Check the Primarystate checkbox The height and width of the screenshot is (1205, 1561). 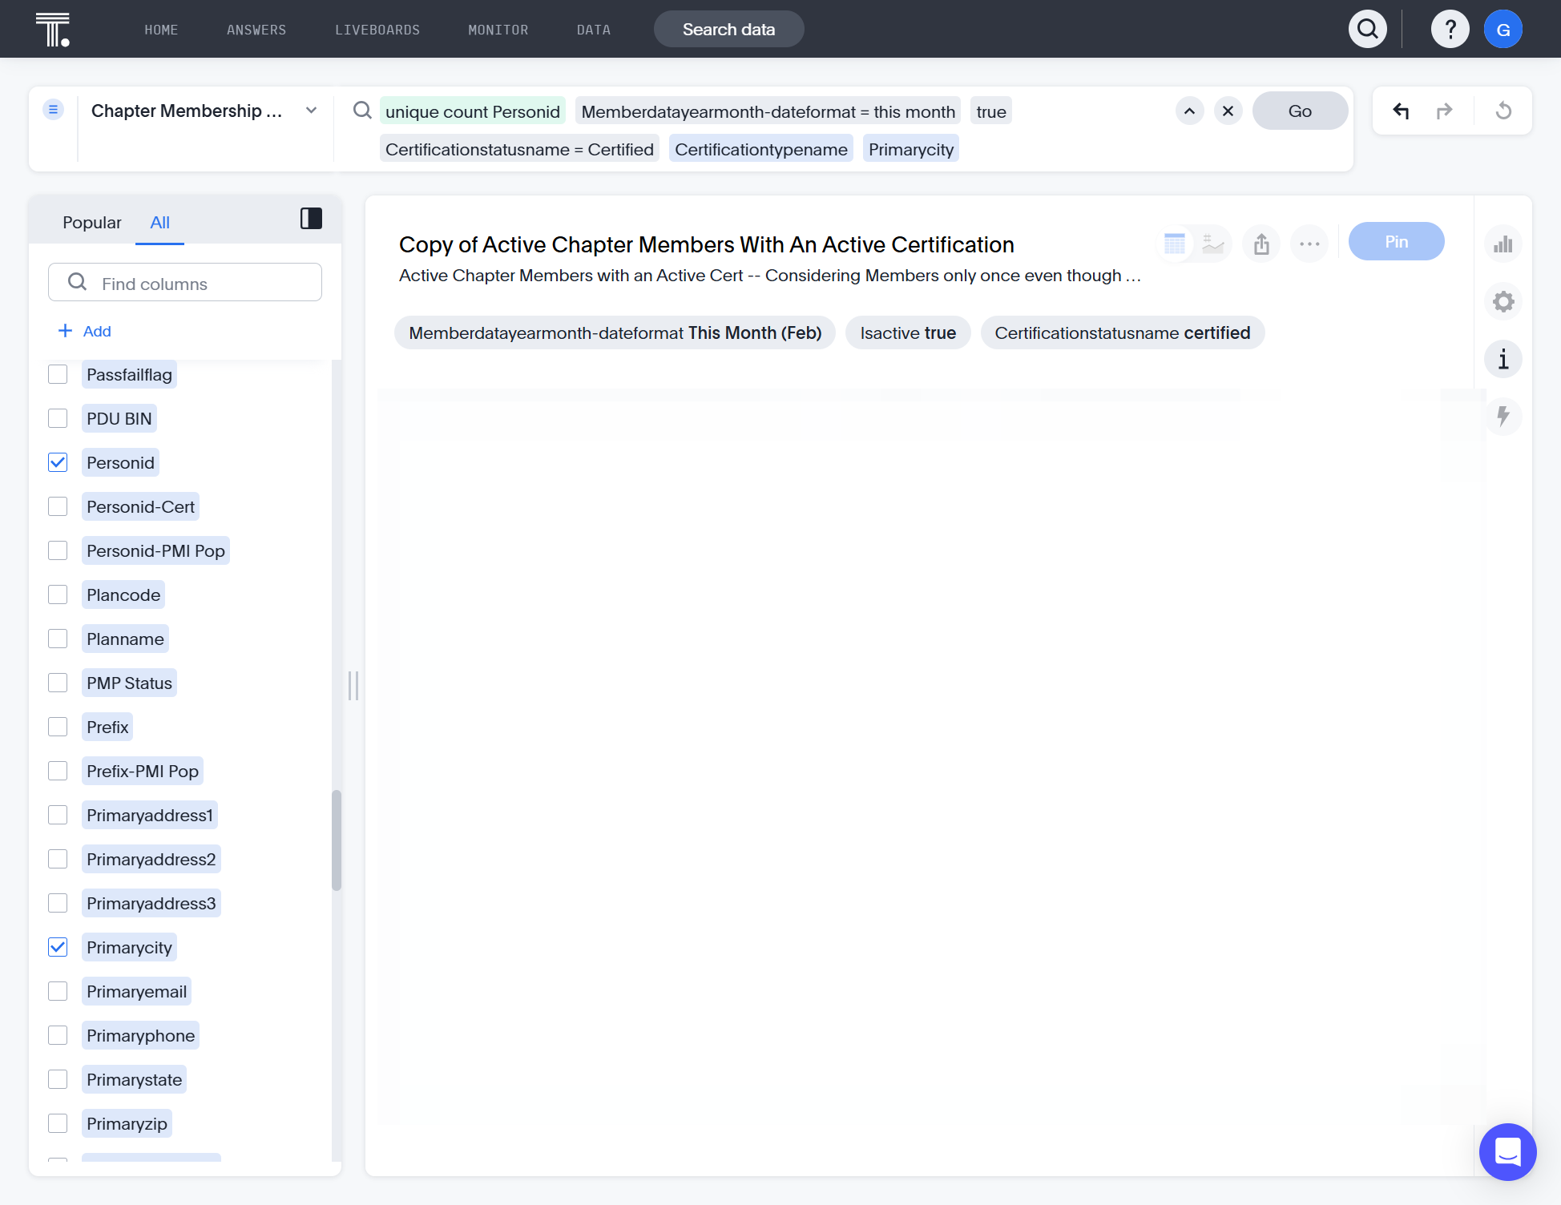pos(58,1079)
